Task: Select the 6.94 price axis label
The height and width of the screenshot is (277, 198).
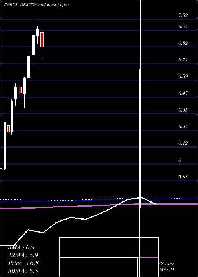Action: pyautogui.click(x=183, y=27)
